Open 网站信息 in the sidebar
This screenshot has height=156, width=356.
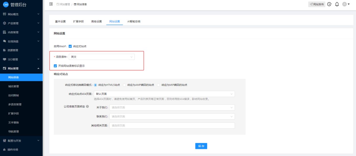pos(21,77)
